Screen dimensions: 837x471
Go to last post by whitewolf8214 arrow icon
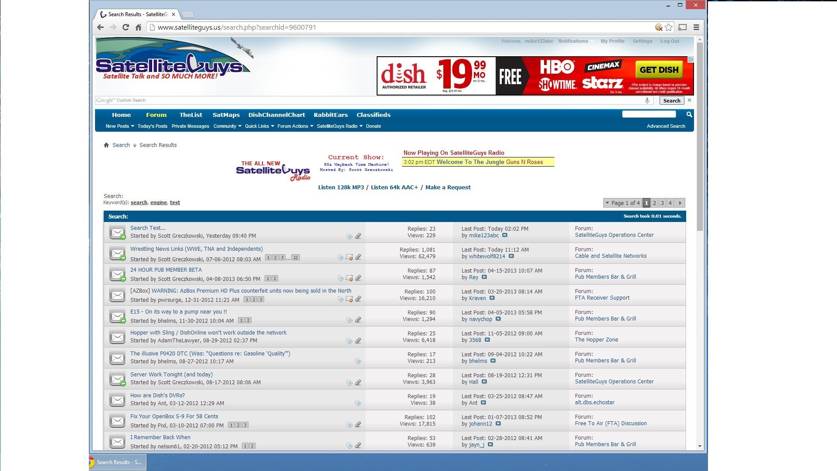click(x=511, y=256)
